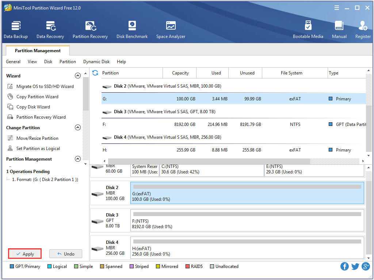Select the Disk 3 drive icon in the disk map
374x280 pixels.
point(97,222)
